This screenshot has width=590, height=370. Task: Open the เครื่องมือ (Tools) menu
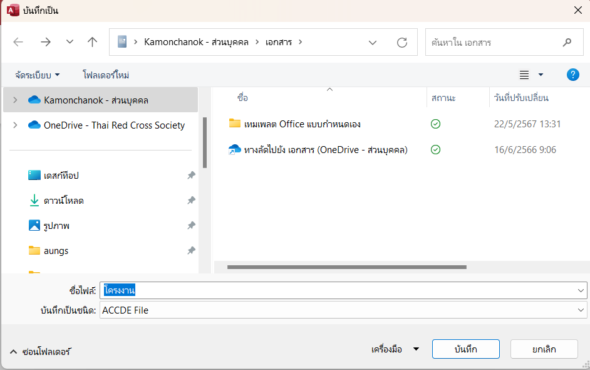click(x=395, y=349)
